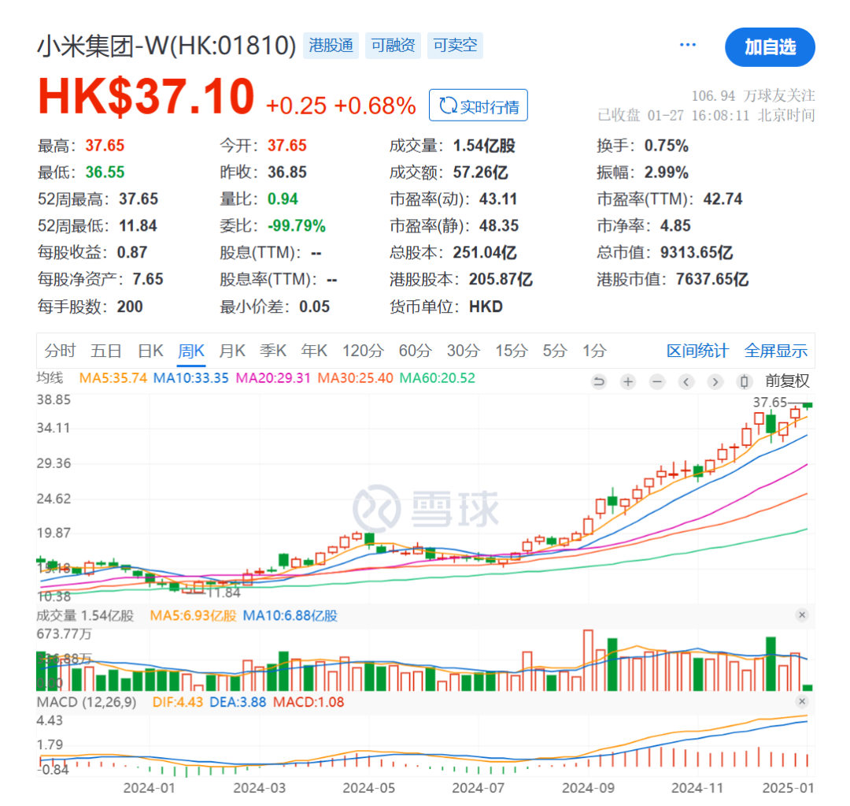Select the 30分 interval tab
The image size is (850, 806).
point(463,351)
